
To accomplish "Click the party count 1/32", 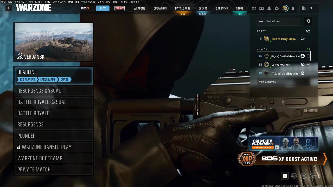I will point(308,31).
